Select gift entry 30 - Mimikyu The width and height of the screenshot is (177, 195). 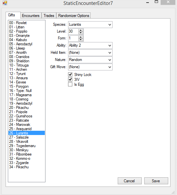click(x=27, y=150)
